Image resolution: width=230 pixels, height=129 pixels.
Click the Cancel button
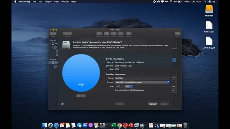[152, 104]
